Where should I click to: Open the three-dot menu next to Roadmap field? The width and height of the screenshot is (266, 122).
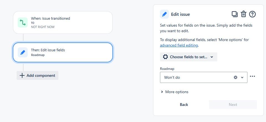pyautogui.click(x=252, y=76)
